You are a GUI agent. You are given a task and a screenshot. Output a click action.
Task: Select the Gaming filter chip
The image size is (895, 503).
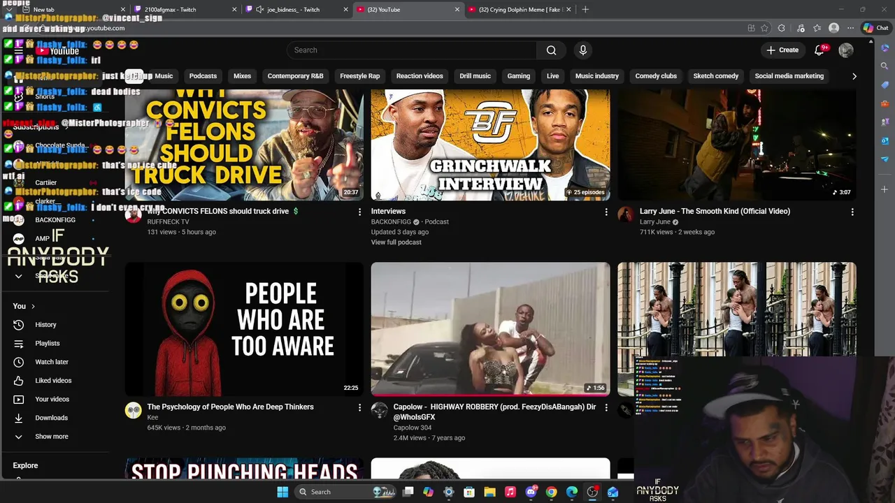(x=518, y=76)
